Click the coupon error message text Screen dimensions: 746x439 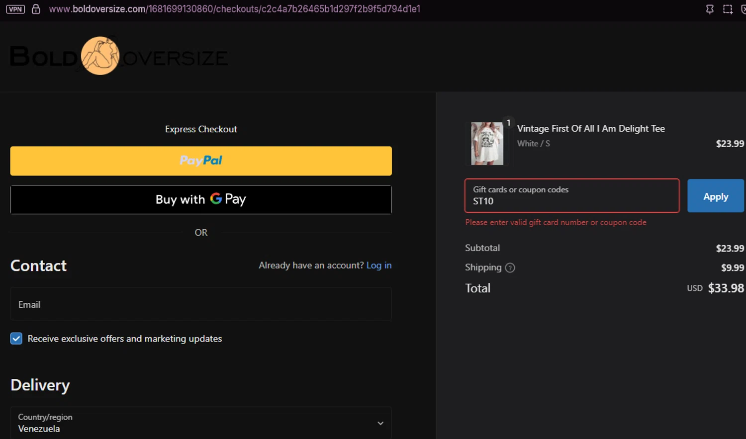556,222
